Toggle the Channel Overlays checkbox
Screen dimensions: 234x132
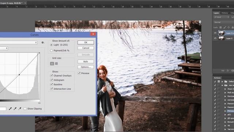click(x=52, y=76)
